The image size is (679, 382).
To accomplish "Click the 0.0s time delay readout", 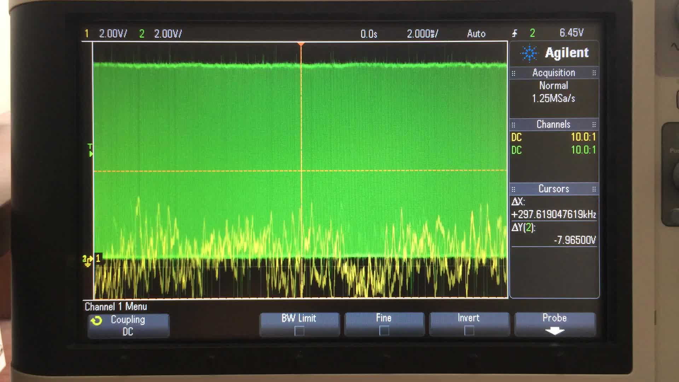I will point(369,34).
